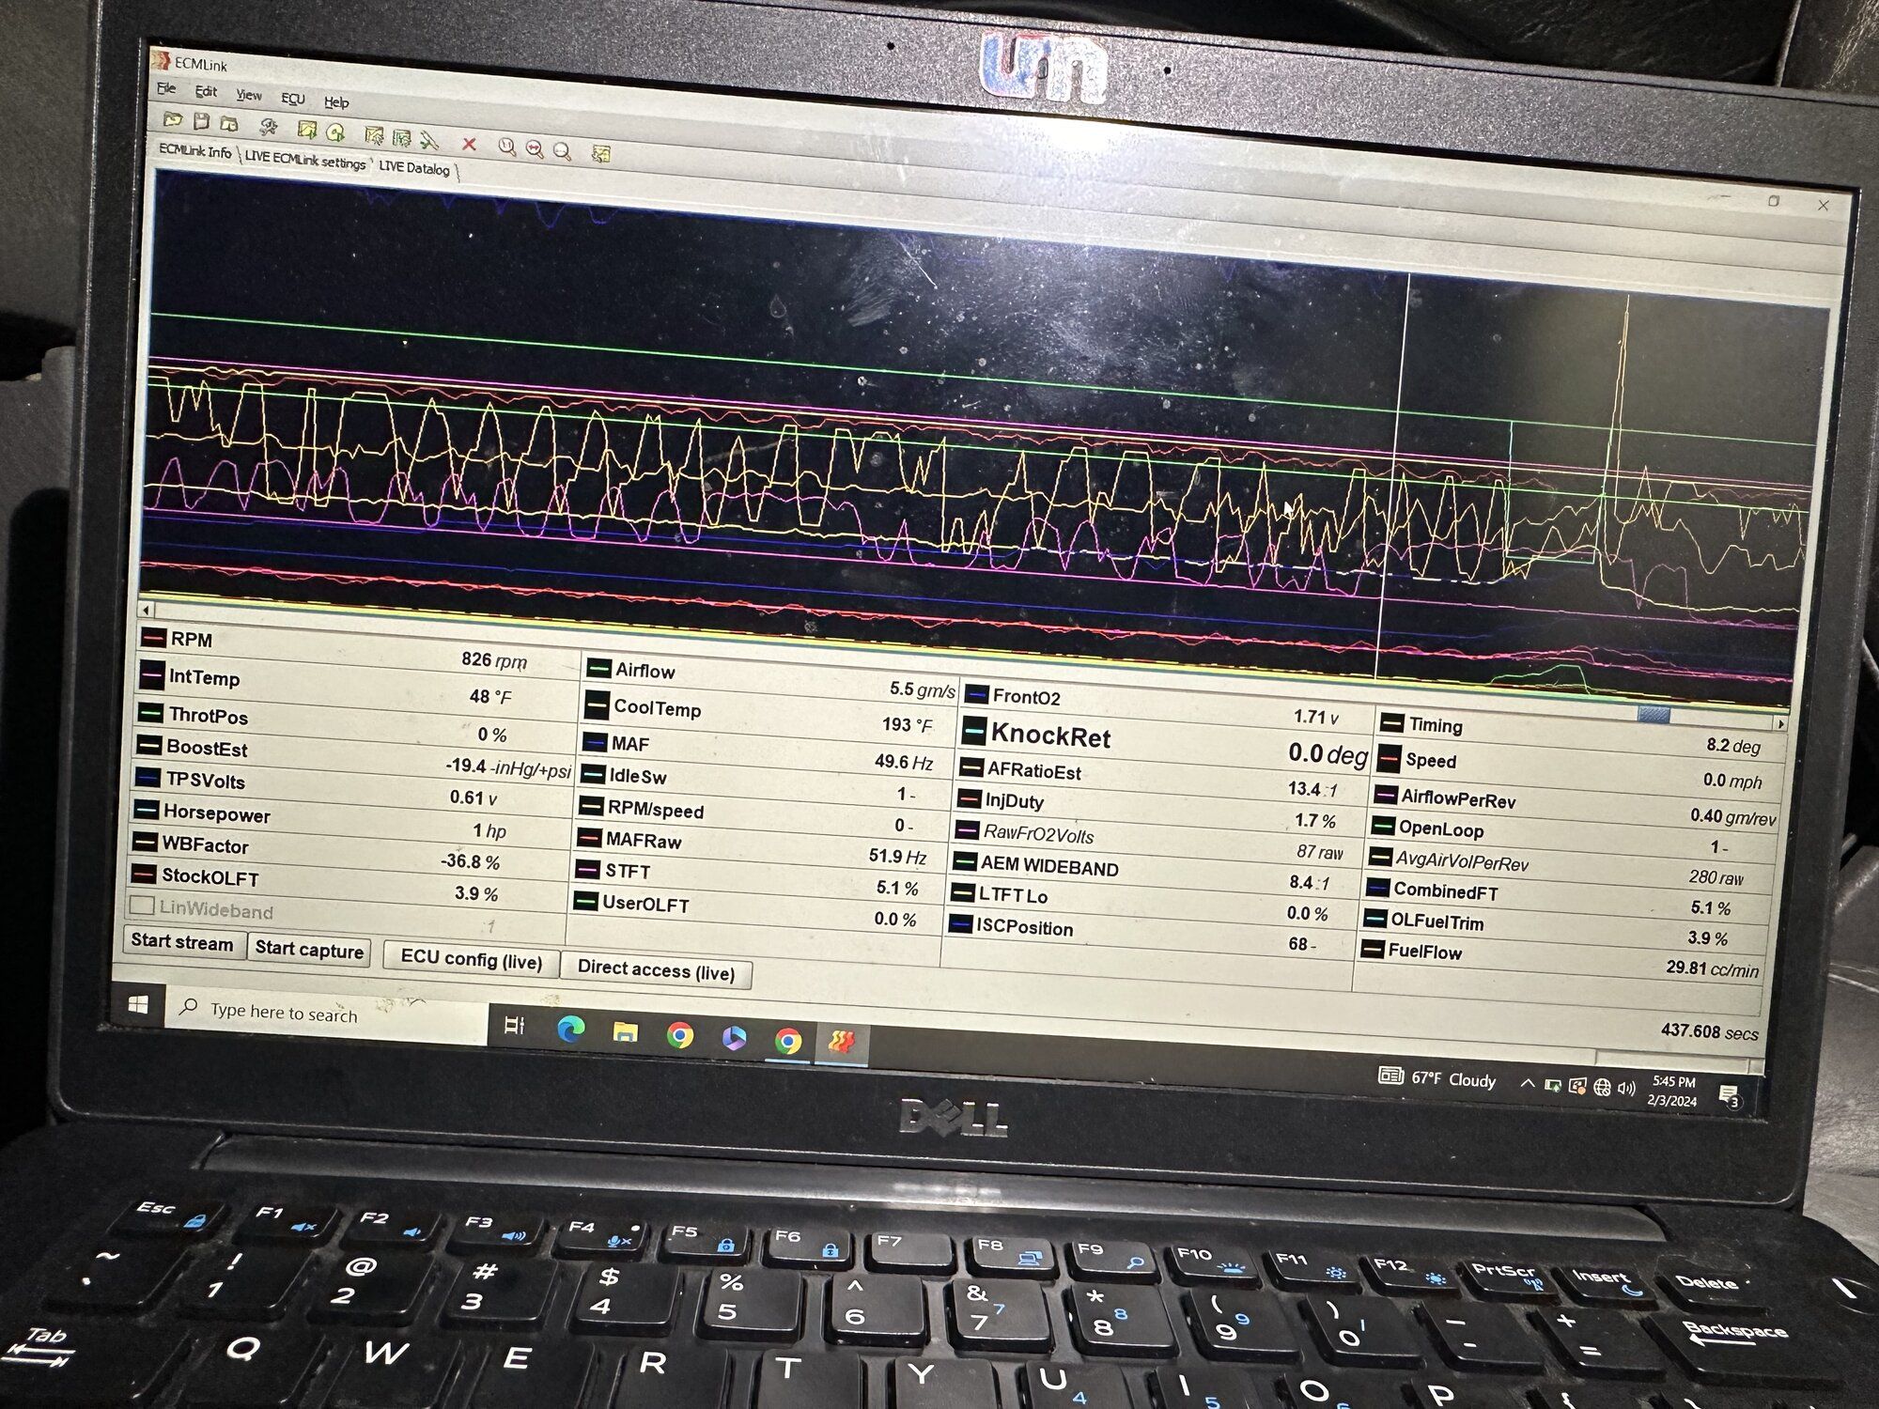Click the 437.608 secs time readout

tap(1709, 1031)
